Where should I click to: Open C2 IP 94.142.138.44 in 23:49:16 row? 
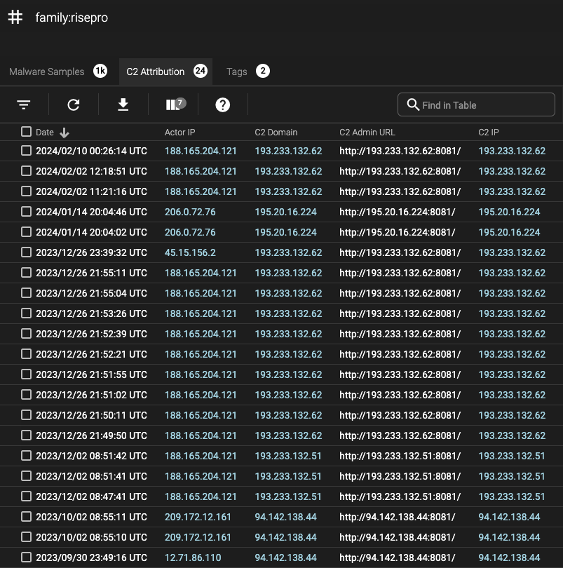(x=509, y=557)
